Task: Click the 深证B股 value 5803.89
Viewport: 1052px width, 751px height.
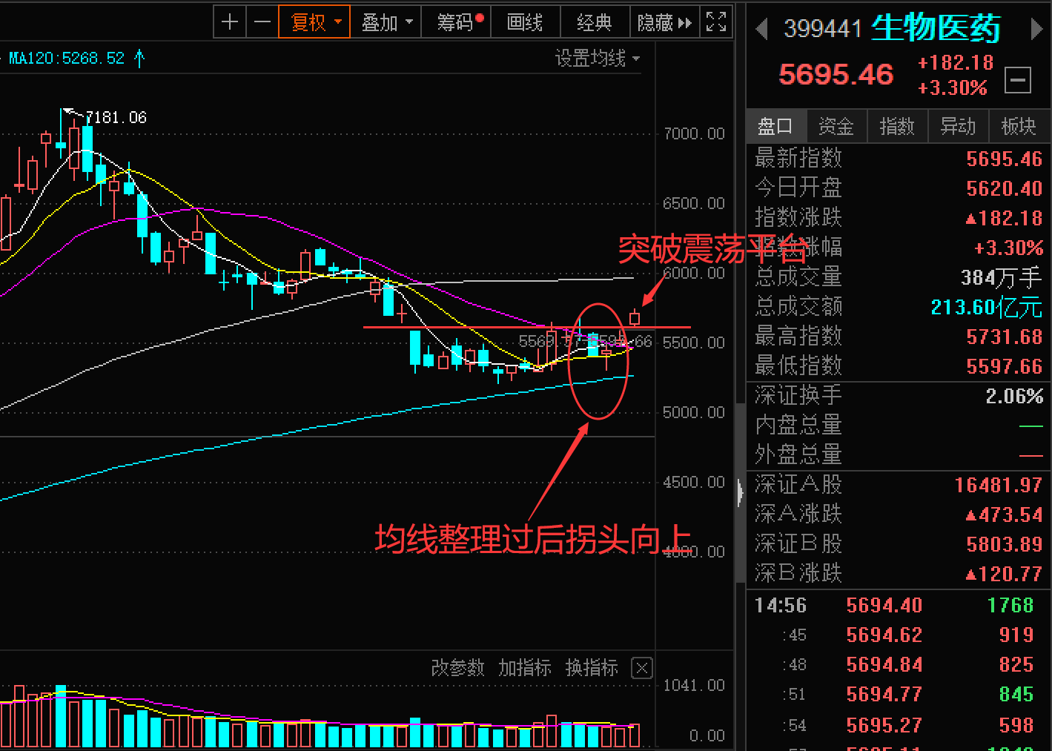Action: tap(1005, 544)
